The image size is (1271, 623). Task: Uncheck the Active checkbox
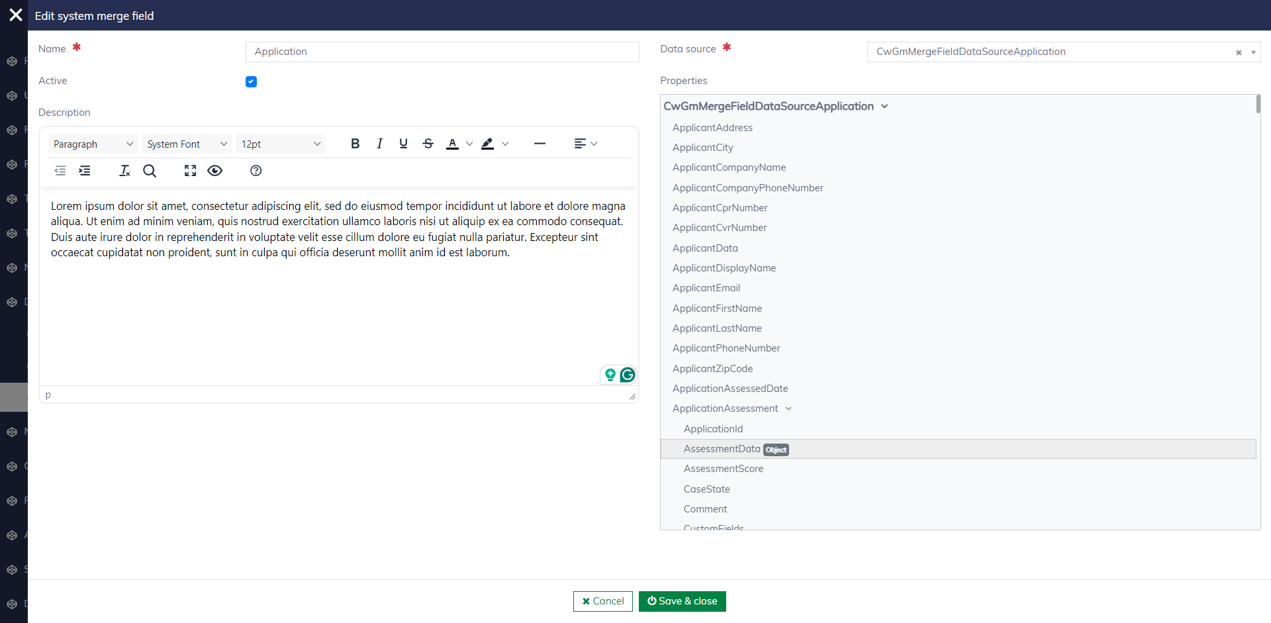(x=251, y=81)
